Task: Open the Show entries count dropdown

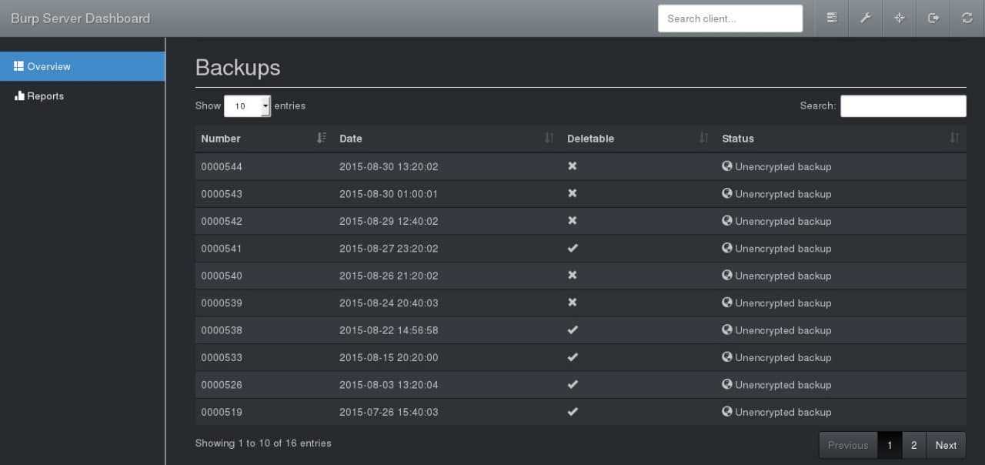Action: tap(247, 106)
